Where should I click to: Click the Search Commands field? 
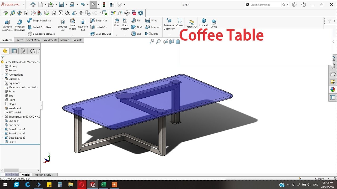coord(265,5)
